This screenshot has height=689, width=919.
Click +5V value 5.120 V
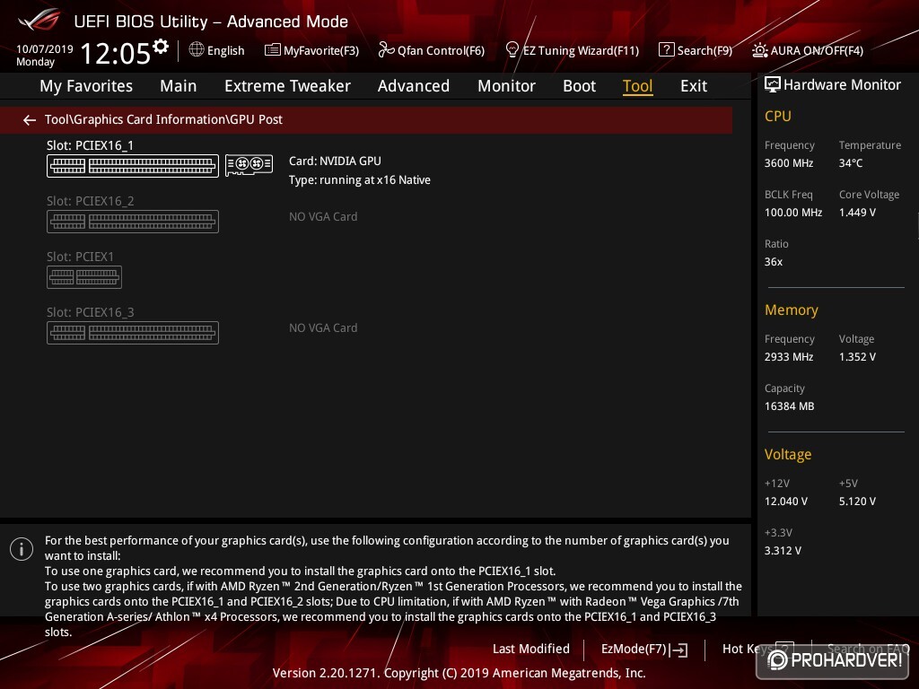857,501
